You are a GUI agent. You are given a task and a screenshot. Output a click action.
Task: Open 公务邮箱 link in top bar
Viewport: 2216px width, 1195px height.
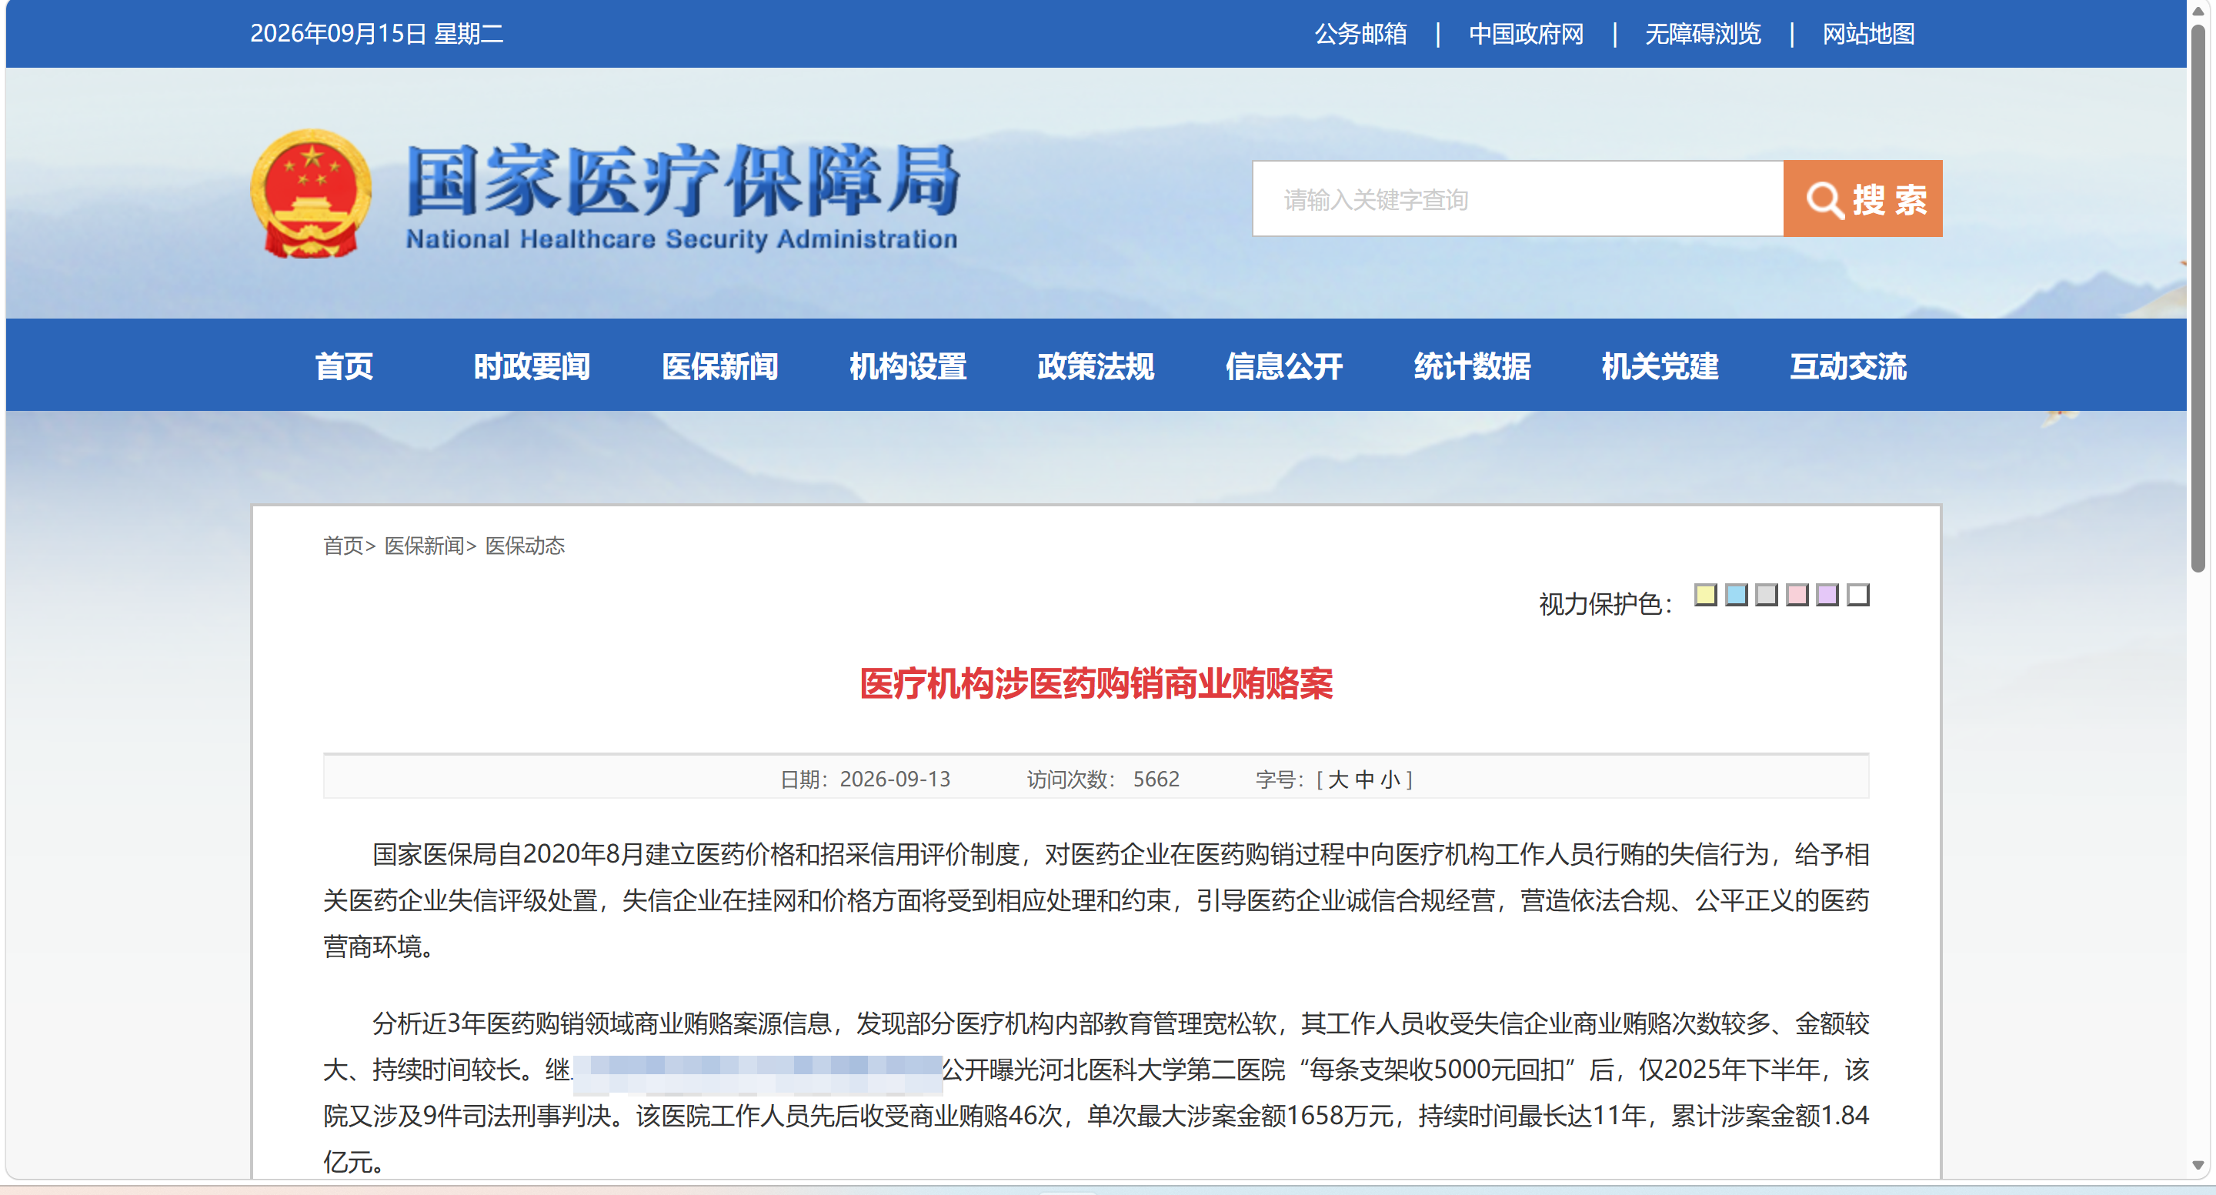1360,34
